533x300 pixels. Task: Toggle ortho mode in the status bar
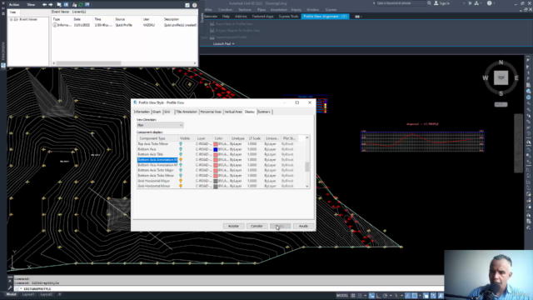[x=378, y=296]
